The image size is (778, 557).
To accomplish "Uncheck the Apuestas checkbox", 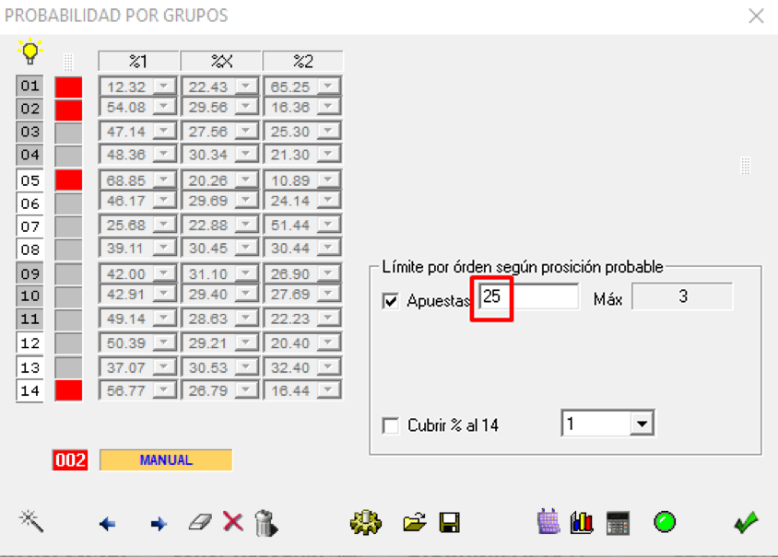I will pos(391,301).
